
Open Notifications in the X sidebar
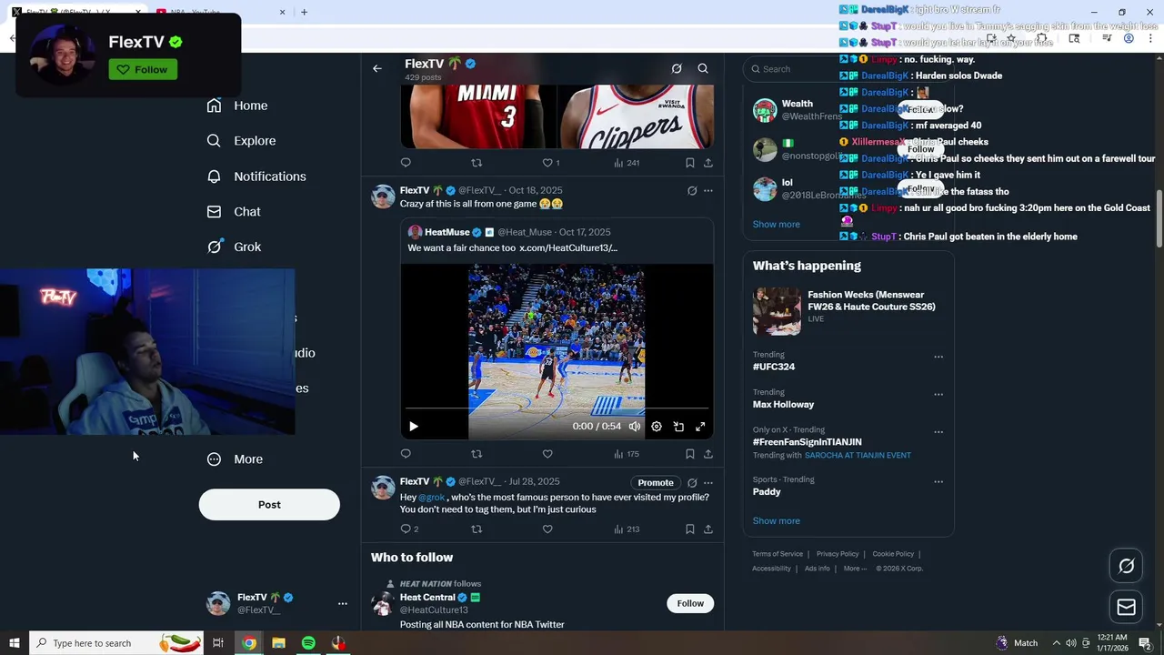(x=256, y=176)
